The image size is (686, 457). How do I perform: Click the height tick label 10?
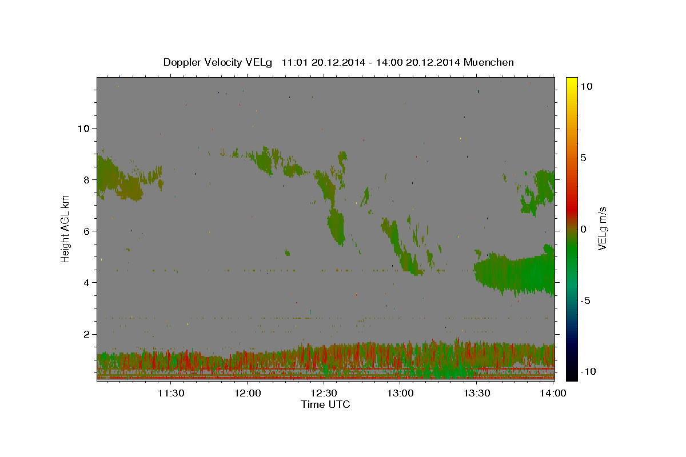83,128
